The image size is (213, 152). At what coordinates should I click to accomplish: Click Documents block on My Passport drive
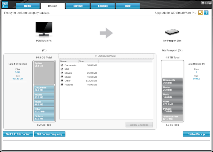pyautogui.click(x=172, y=81)
